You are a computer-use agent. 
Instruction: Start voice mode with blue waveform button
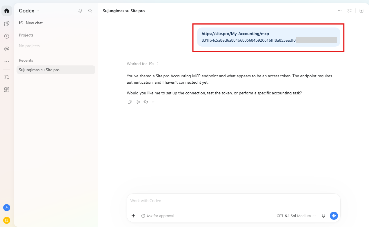(x=334, y=216)
